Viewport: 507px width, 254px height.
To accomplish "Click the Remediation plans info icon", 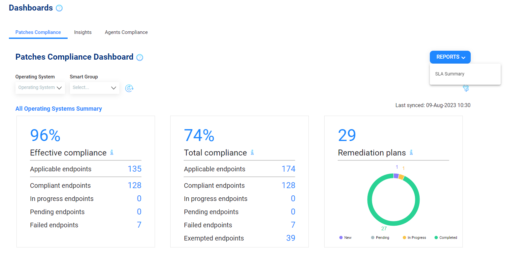I will [411, 153].
